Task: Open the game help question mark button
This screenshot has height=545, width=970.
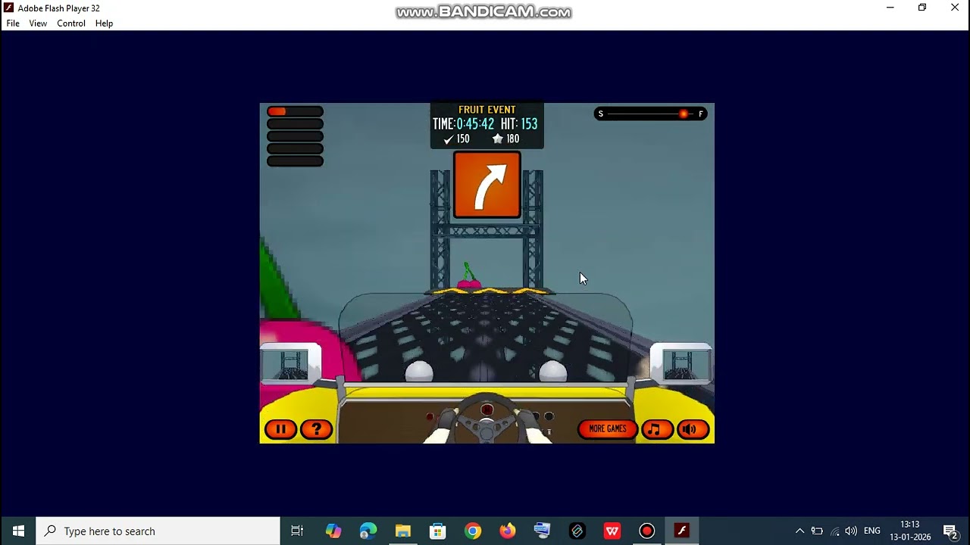Action: pos(317,429)
